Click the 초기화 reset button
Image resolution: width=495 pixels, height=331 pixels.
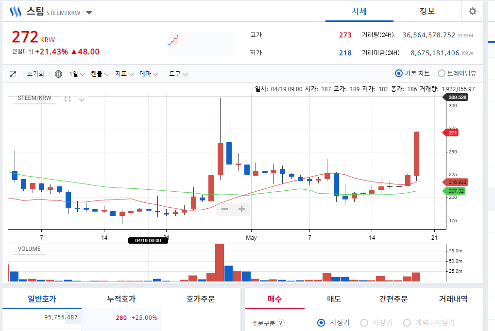coord(35,74)
